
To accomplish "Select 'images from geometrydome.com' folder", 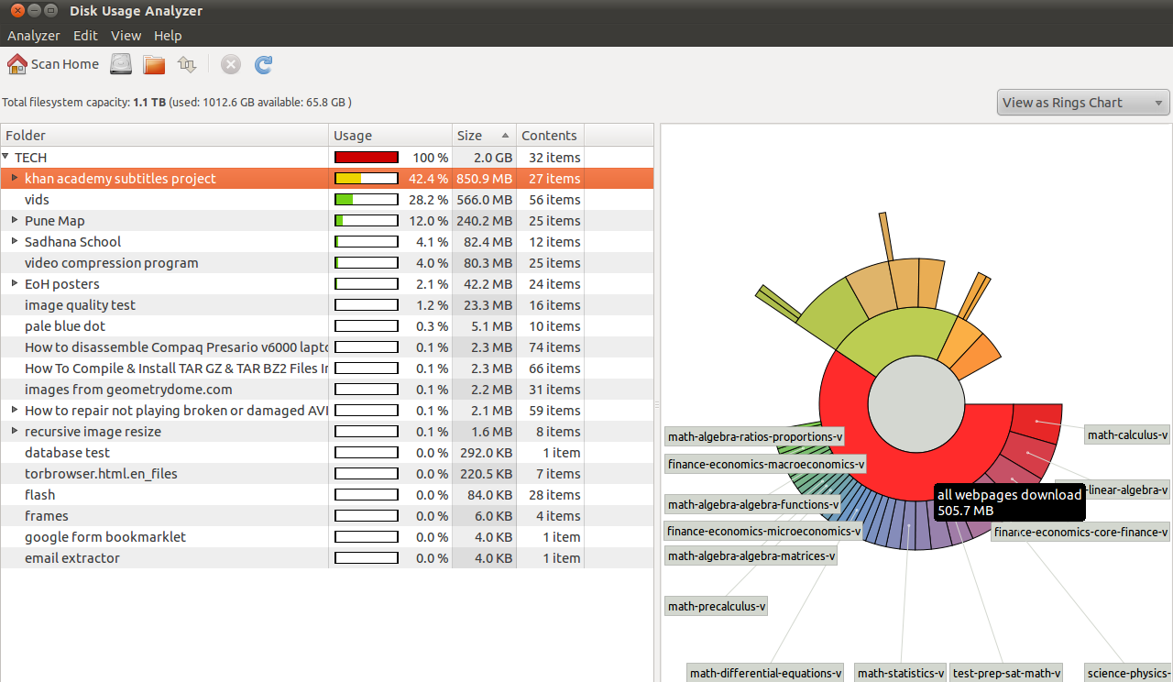I will pyautogui.click(x=327, y=390).
